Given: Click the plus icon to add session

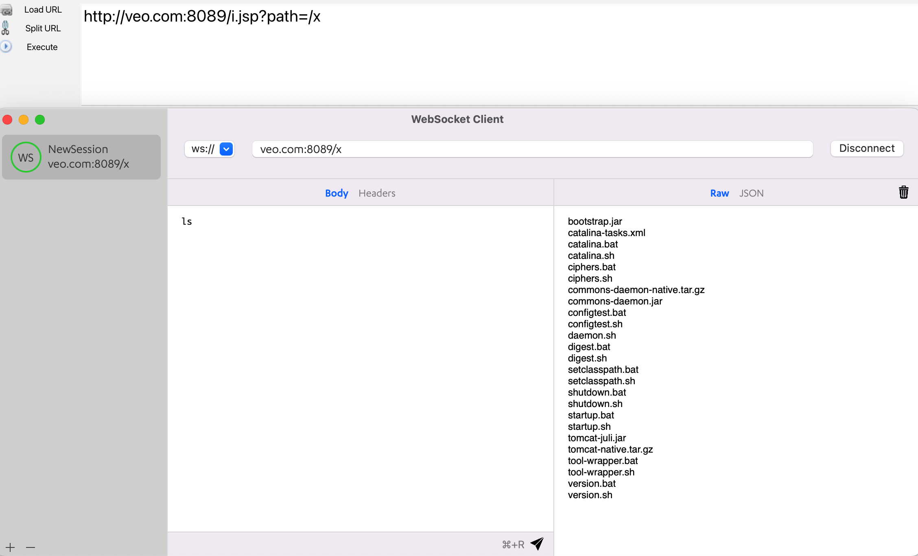Looking at the screenshot, I should [x=10, y=547].
